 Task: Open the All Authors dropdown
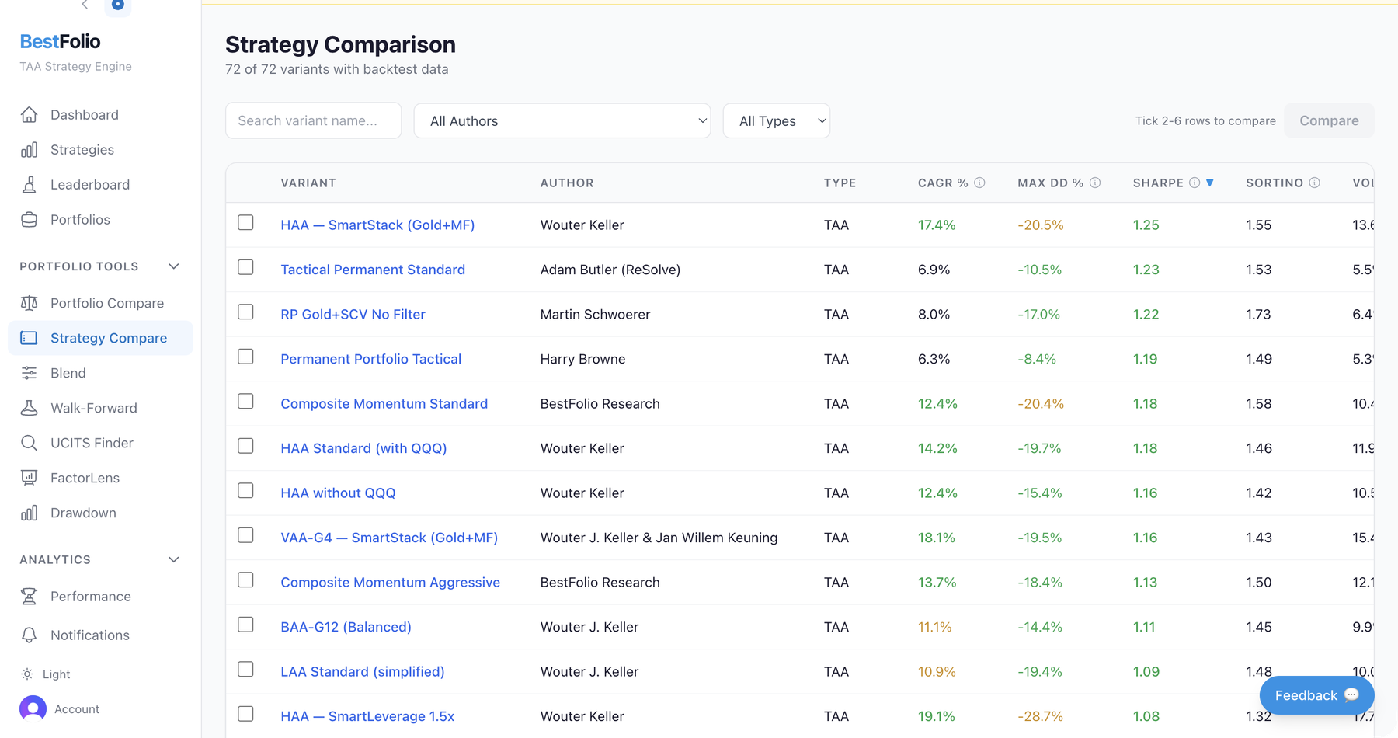(x=562, y=120)
